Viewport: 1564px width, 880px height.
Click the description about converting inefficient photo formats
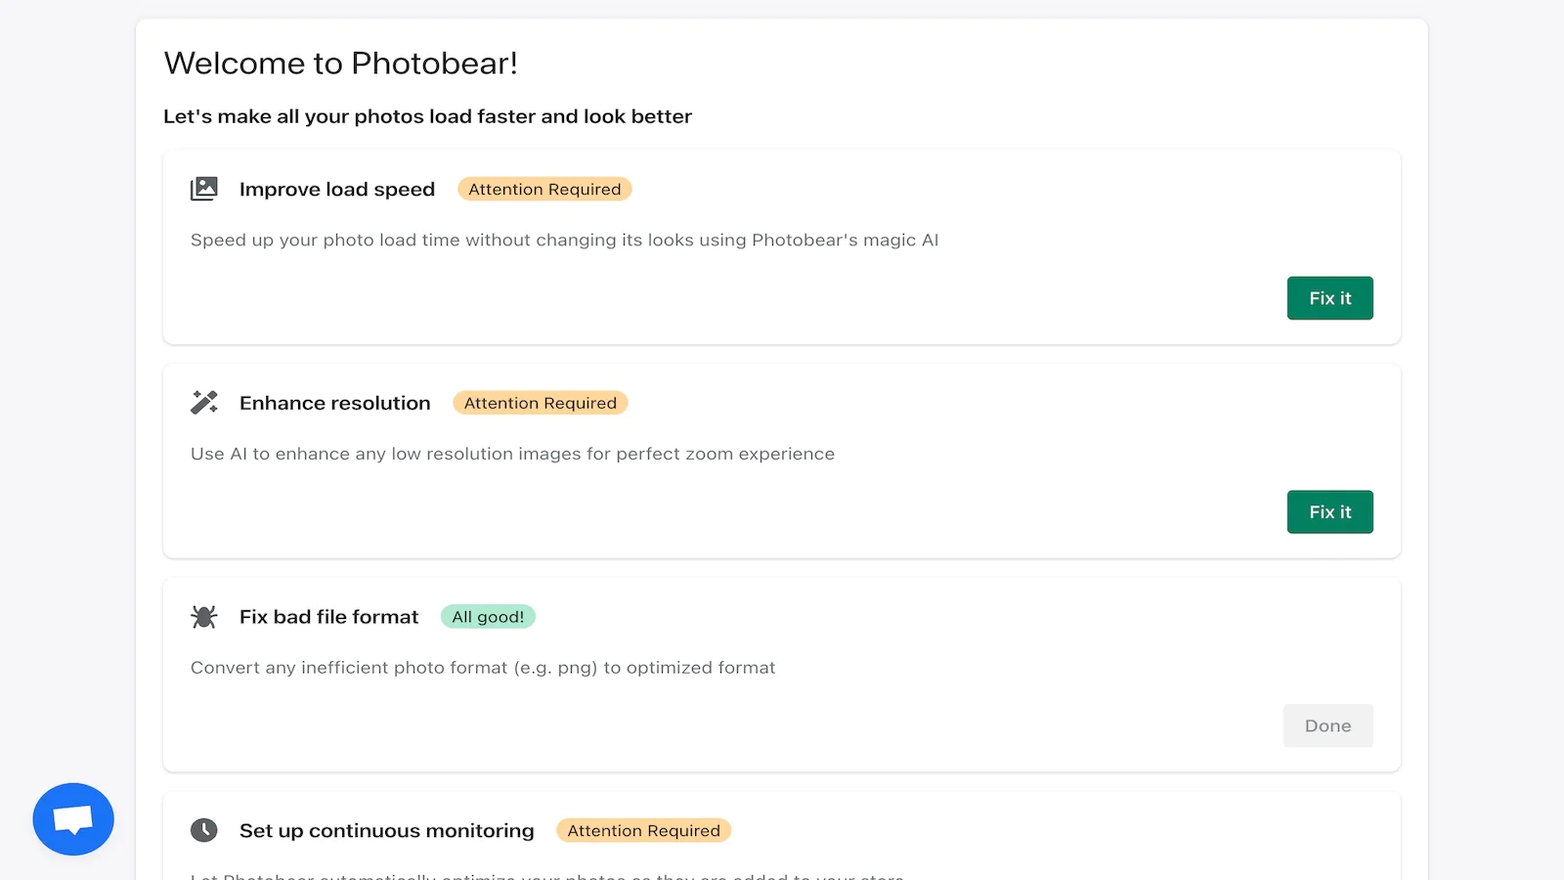(x=483, y=668)
